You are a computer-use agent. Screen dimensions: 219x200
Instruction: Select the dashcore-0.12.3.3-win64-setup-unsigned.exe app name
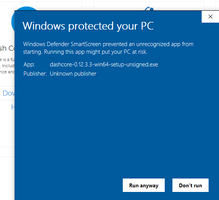[x=104, y=64]
